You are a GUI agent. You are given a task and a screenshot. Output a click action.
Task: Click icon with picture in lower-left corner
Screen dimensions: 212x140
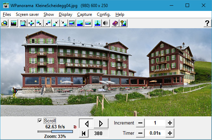point(56,23)
